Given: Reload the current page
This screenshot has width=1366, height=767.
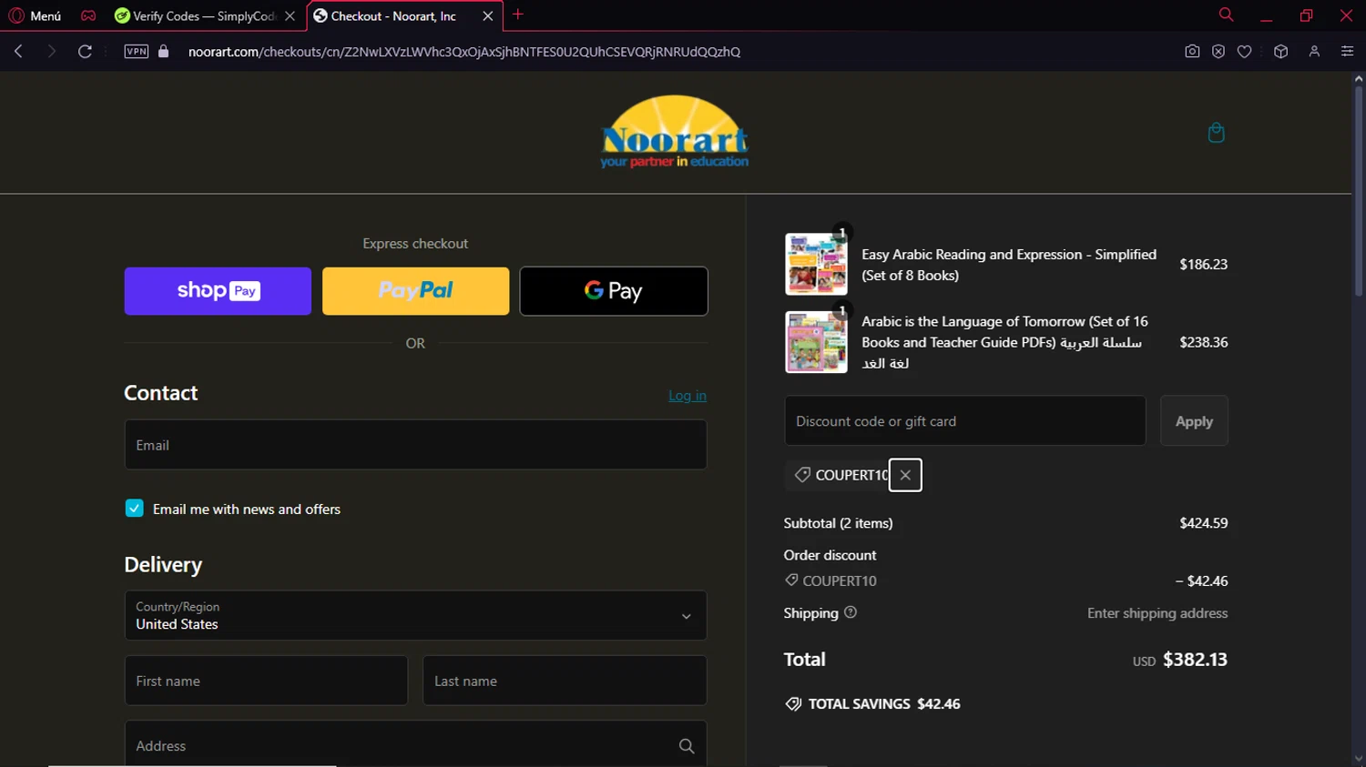Looking at the screenshot, I should [x=85, y=52].
